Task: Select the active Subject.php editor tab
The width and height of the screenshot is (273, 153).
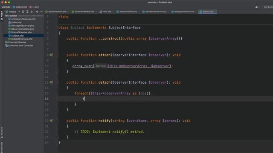Action: pyautogui.click(x=208, y=11)
